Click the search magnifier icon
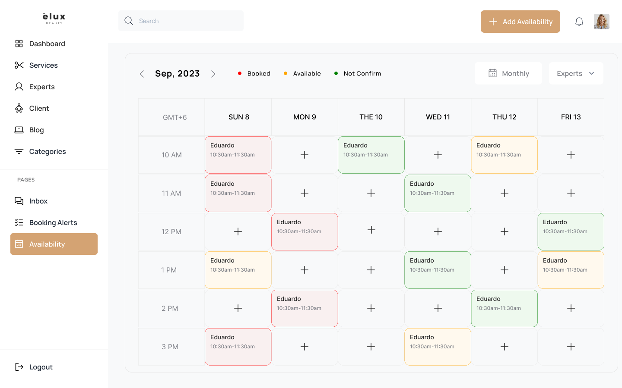This screenshot has height=388, width=622. click(129, 21)
